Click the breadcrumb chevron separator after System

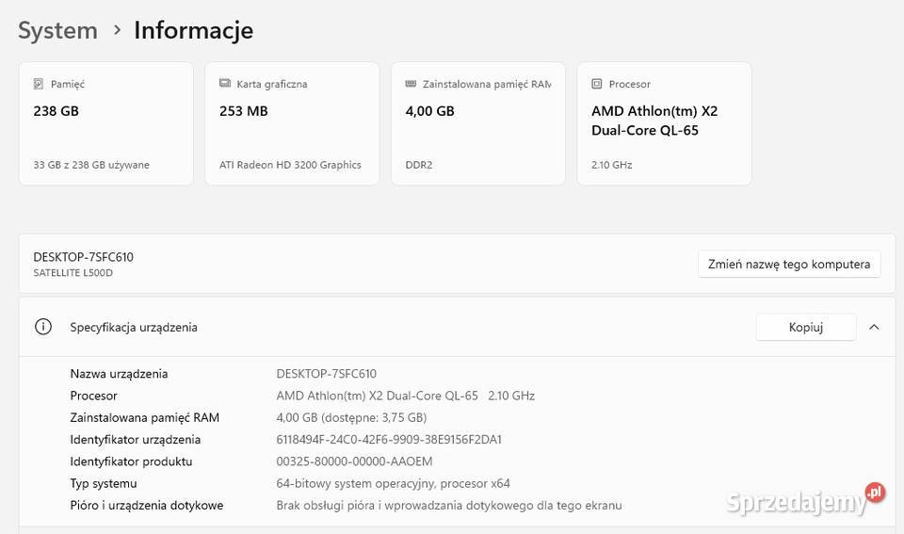pos(117,29)
